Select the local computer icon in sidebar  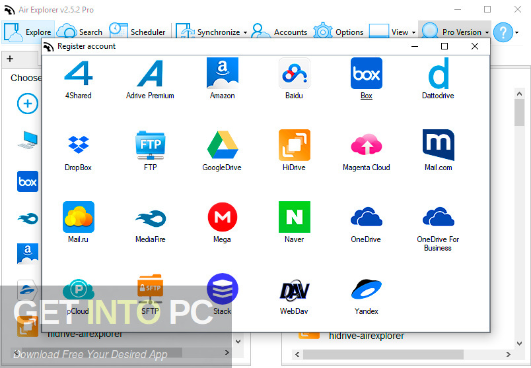[x=28, y=140]
